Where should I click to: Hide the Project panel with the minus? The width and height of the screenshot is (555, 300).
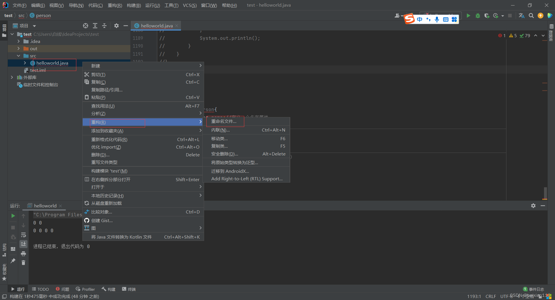click(x=125, y=26)
